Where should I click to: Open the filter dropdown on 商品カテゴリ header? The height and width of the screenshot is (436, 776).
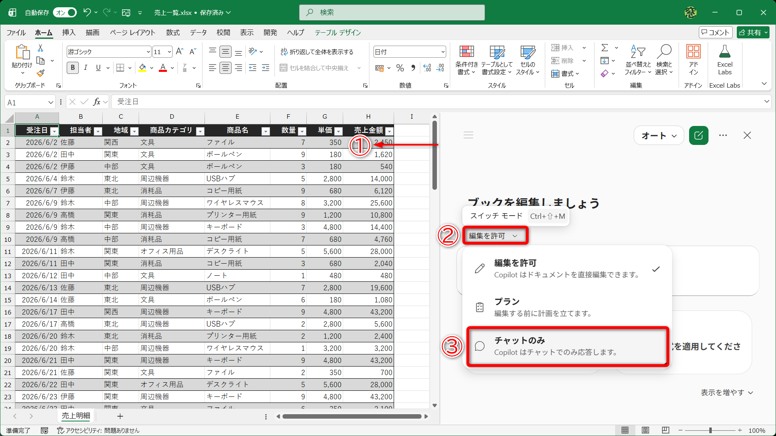pos(200,131)
